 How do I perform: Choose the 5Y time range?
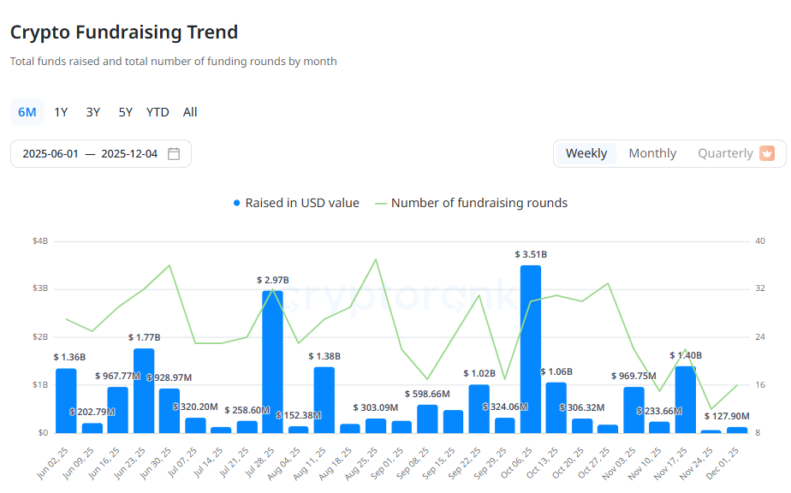[125, 112]
